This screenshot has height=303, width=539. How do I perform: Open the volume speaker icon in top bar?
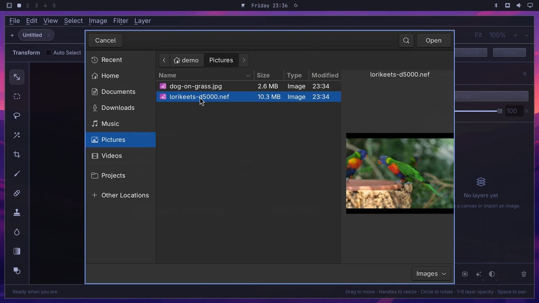pyautogui.click(x=519, y=5)
